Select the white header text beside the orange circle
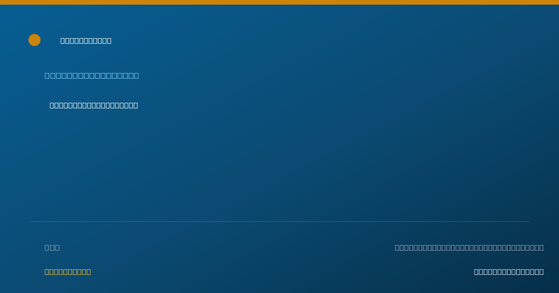Screen dimensions: 559x293 click(86, 40)
